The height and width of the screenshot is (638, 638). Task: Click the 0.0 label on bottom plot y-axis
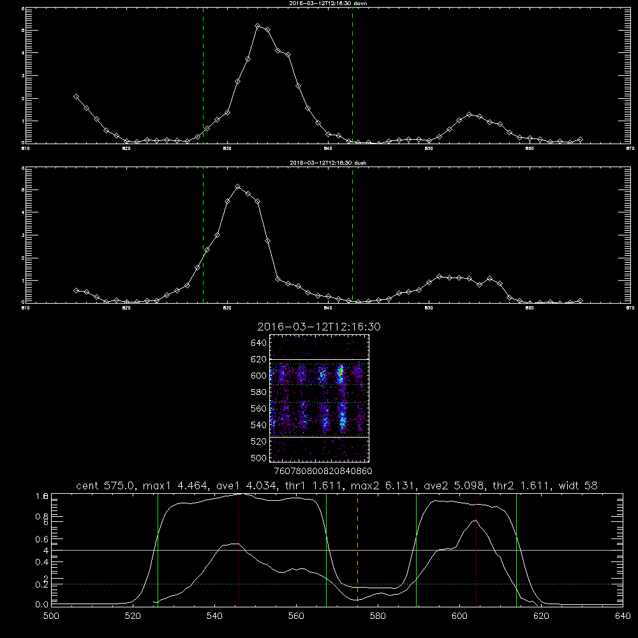[x=41, y=605]
